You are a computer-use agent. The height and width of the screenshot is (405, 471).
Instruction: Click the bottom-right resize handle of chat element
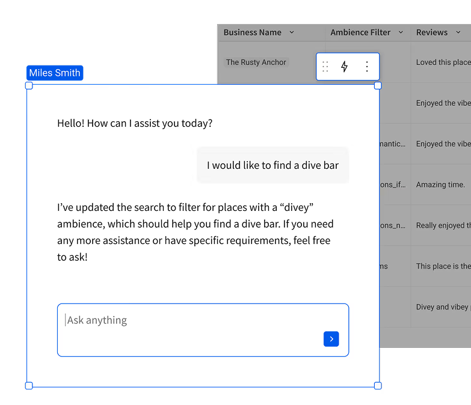[378, 385]
